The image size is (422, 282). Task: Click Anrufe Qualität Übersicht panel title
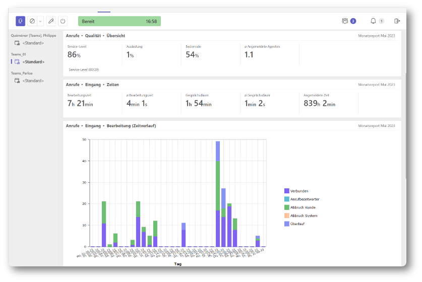tap(95, 35)
